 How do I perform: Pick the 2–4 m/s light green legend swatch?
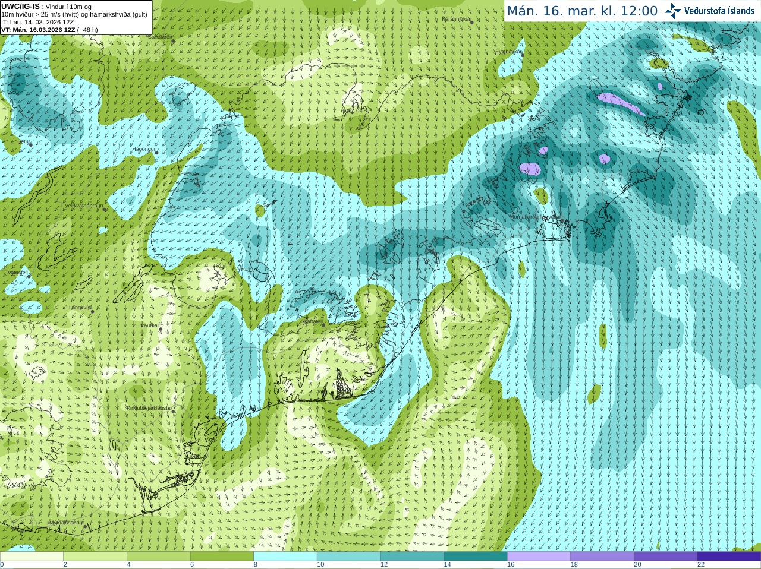click(95, 556)
